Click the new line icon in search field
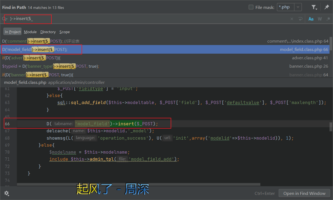The height and width of the screenshot is (200, 333). (x=300, y=19)
